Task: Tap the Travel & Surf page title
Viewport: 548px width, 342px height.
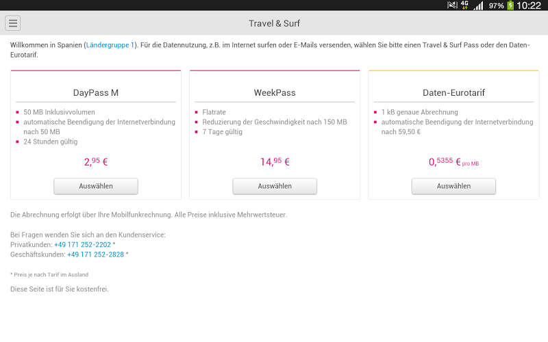Action: pyautogui.click(x=274, y=23)
